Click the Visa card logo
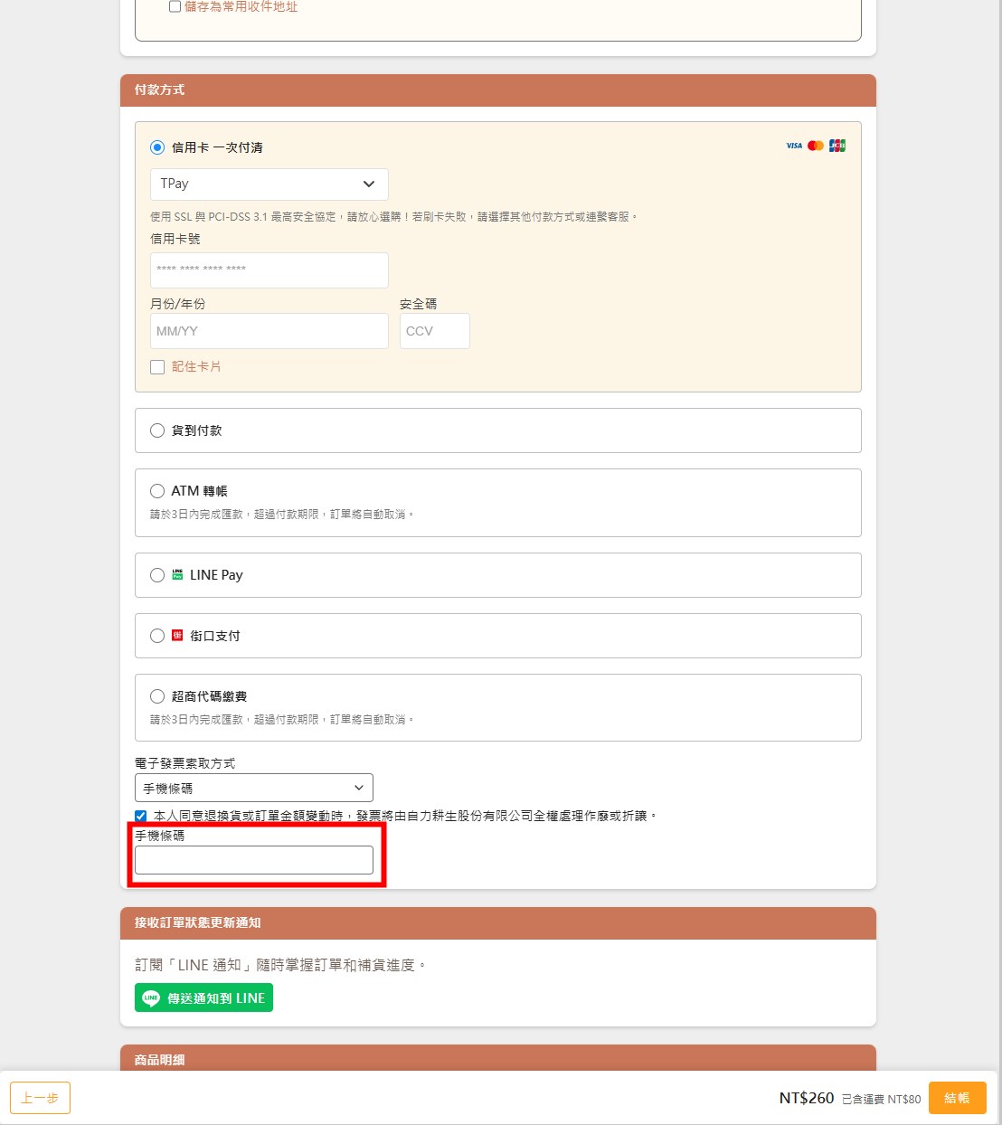The width and height of the screenshot is (1002, 1125). (x=794, y=146)
